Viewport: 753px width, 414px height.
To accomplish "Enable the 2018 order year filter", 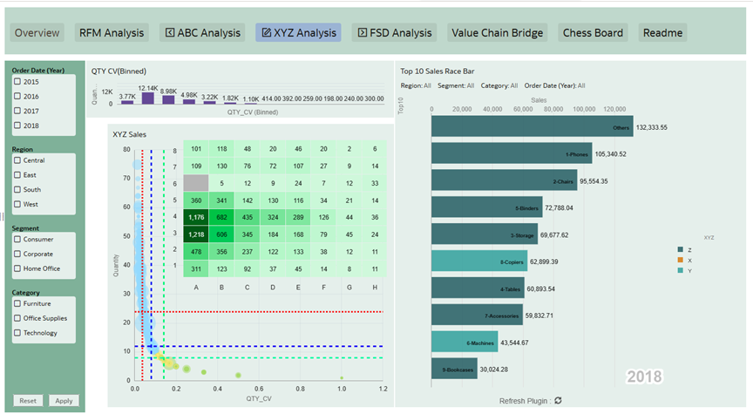I will click(x=17, y=126).
